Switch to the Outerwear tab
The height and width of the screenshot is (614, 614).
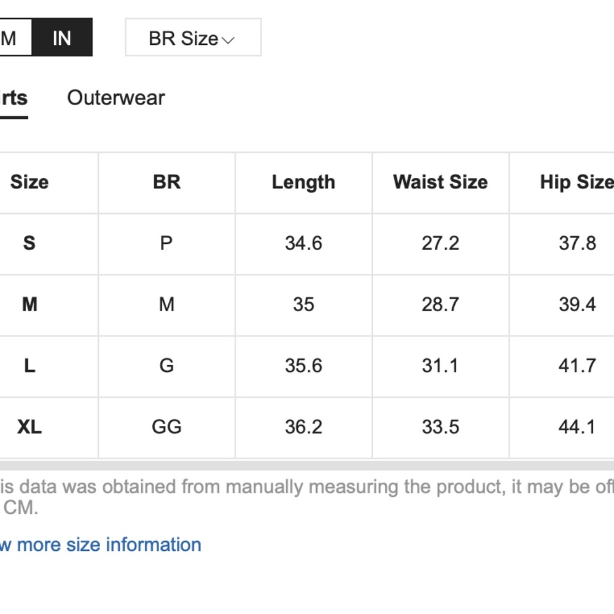pos(116,98)
